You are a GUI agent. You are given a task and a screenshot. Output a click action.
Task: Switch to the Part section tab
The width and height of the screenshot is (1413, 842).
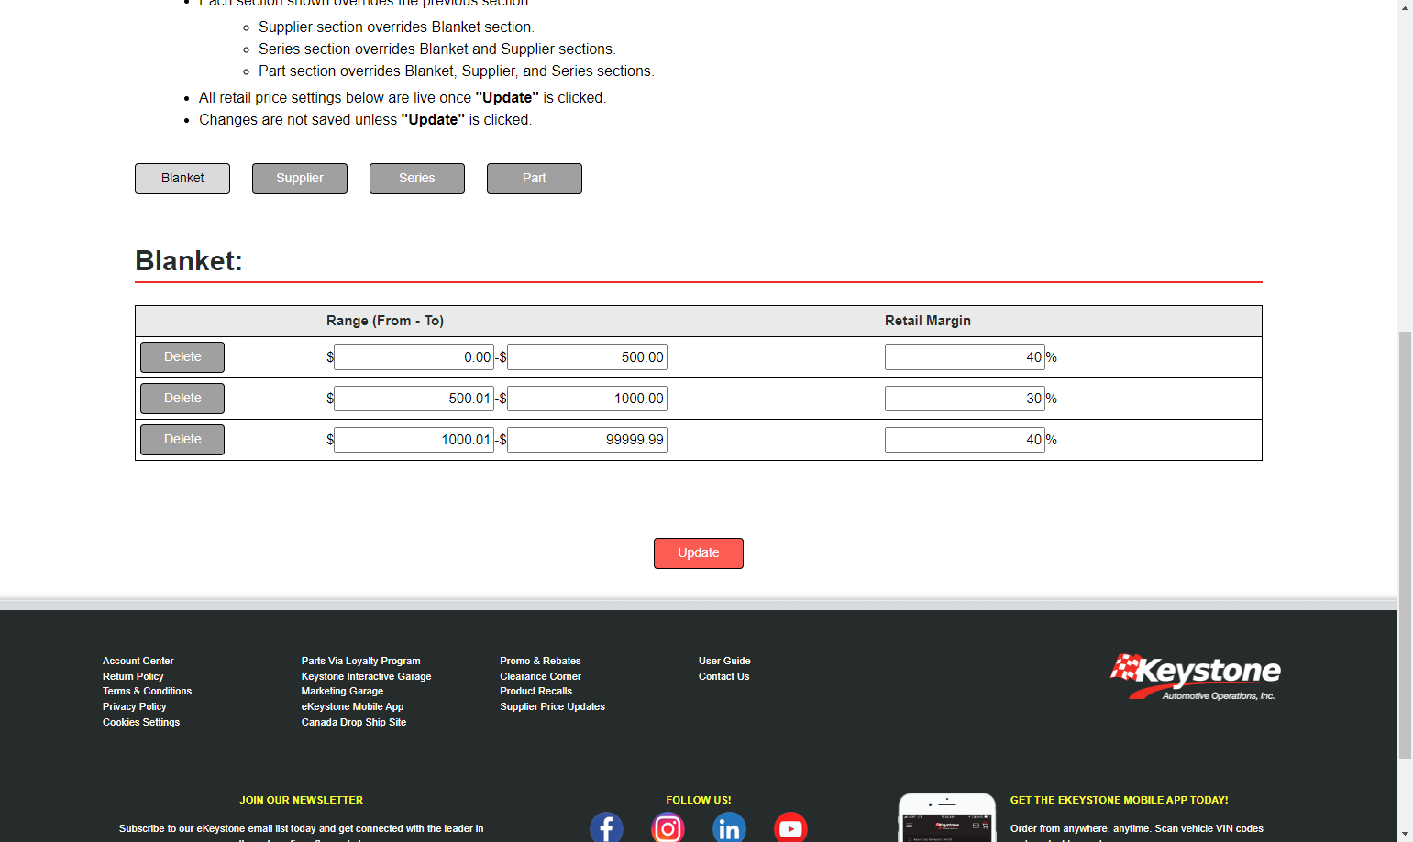point(535,179)
